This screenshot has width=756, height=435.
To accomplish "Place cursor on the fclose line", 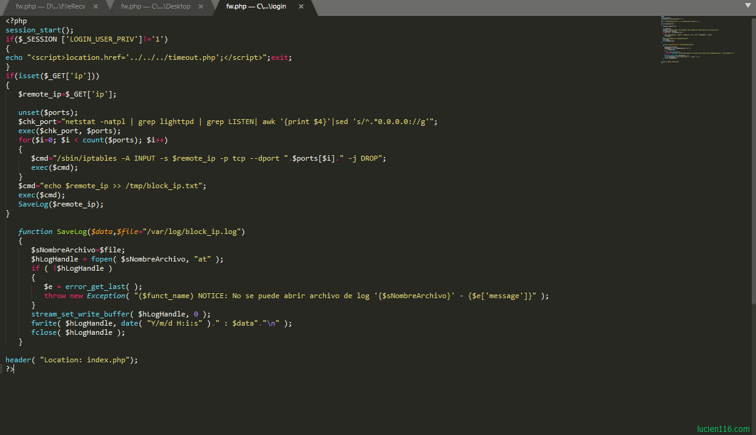I will 78,332.
